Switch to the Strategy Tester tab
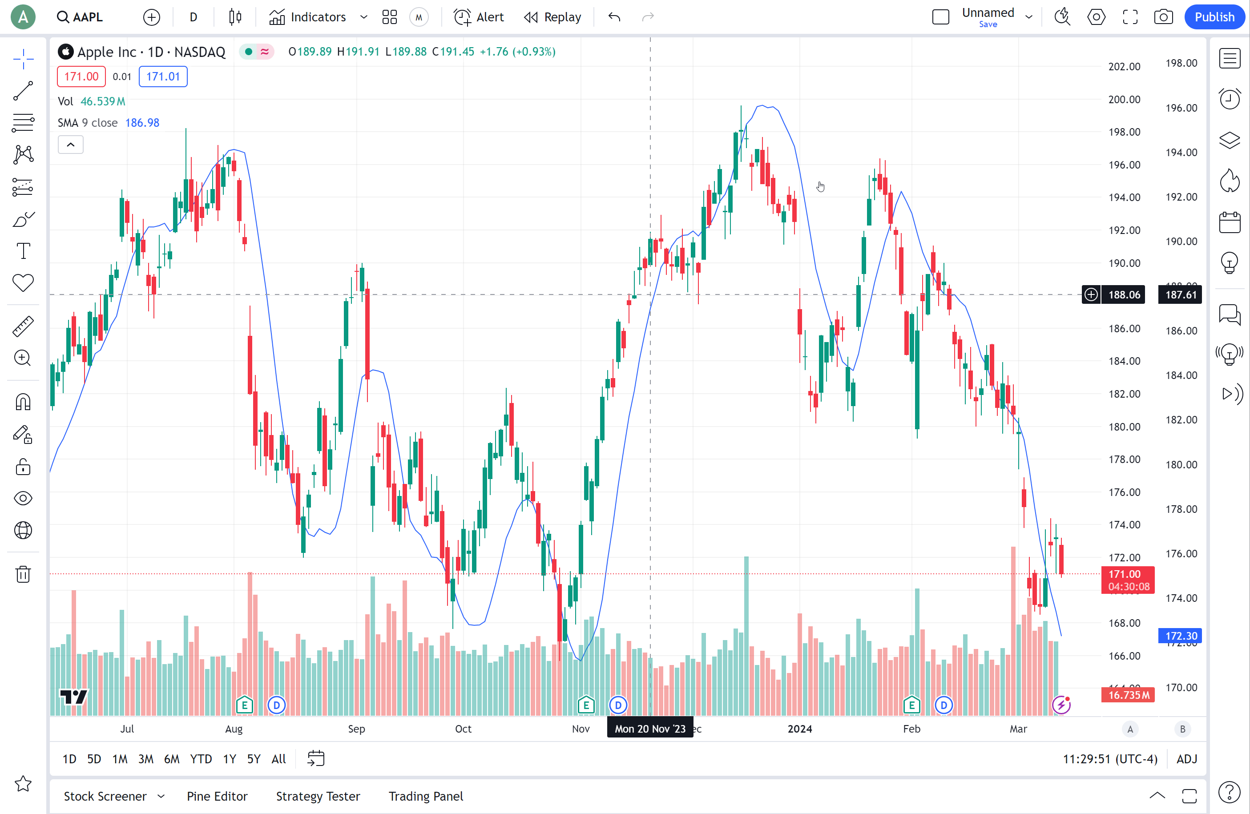The image size is (1250, 814). 318,796
